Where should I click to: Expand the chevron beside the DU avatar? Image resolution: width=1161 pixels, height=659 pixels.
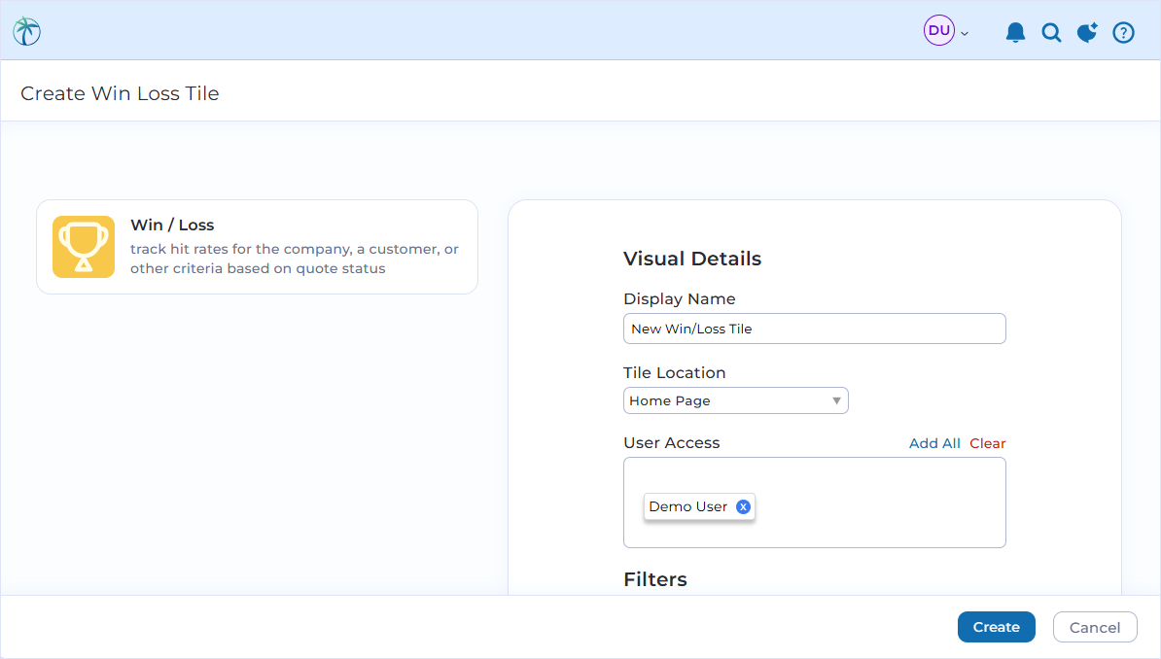point(965,33)
